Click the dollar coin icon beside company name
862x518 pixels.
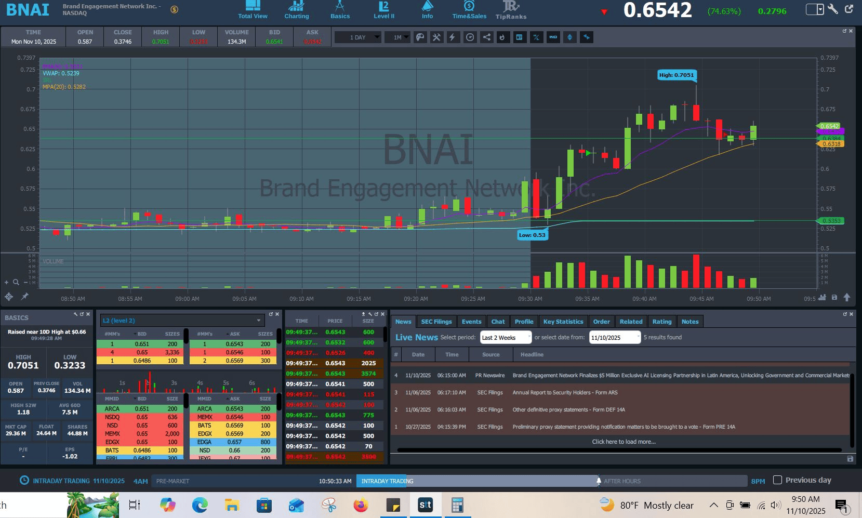pos(175,9)
